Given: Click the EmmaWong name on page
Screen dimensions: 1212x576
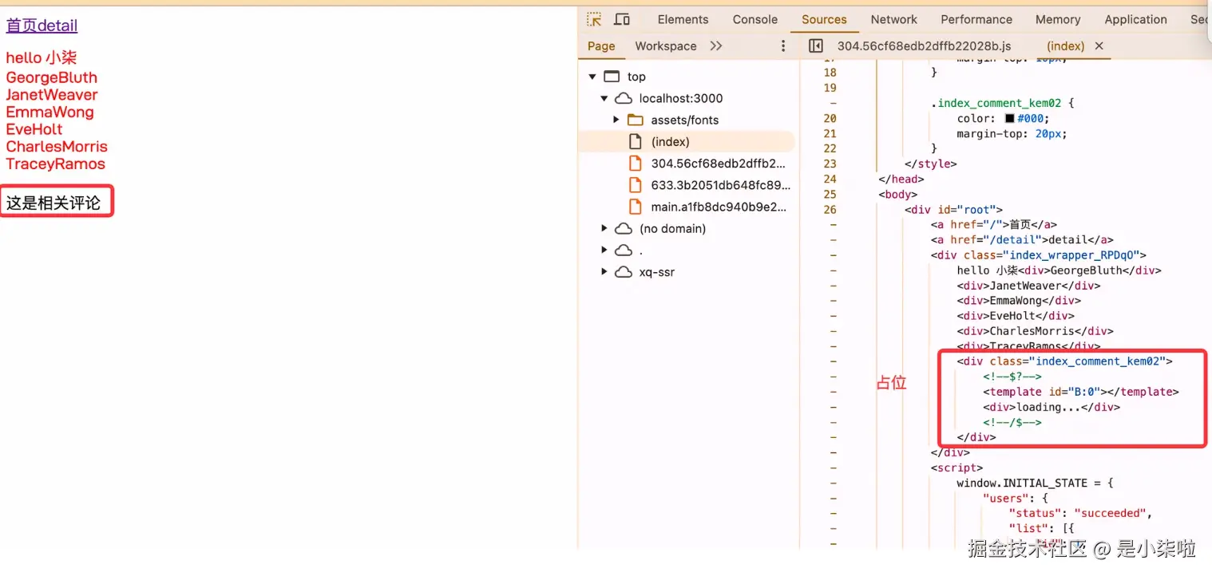Looking at the screenshot, I should coord(50,112).
